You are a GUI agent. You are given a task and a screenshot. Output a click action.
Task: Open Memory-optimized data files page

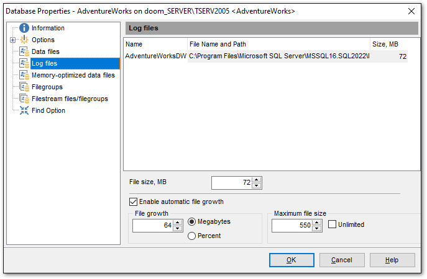coord(73,75)
